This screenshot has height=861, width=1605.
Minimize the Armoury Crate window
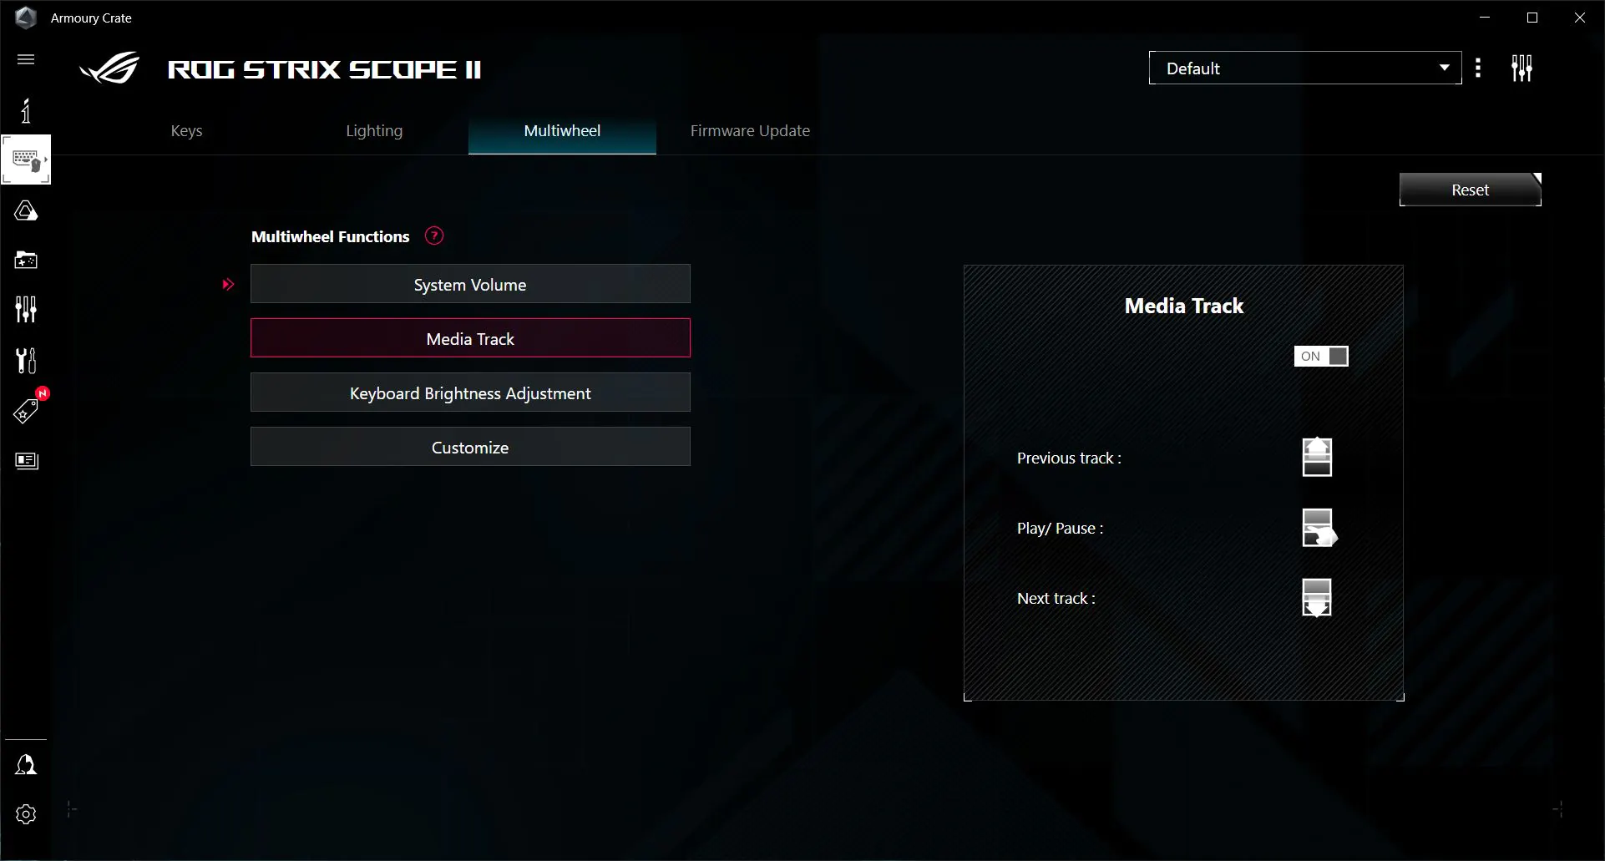coord(1484,18)
